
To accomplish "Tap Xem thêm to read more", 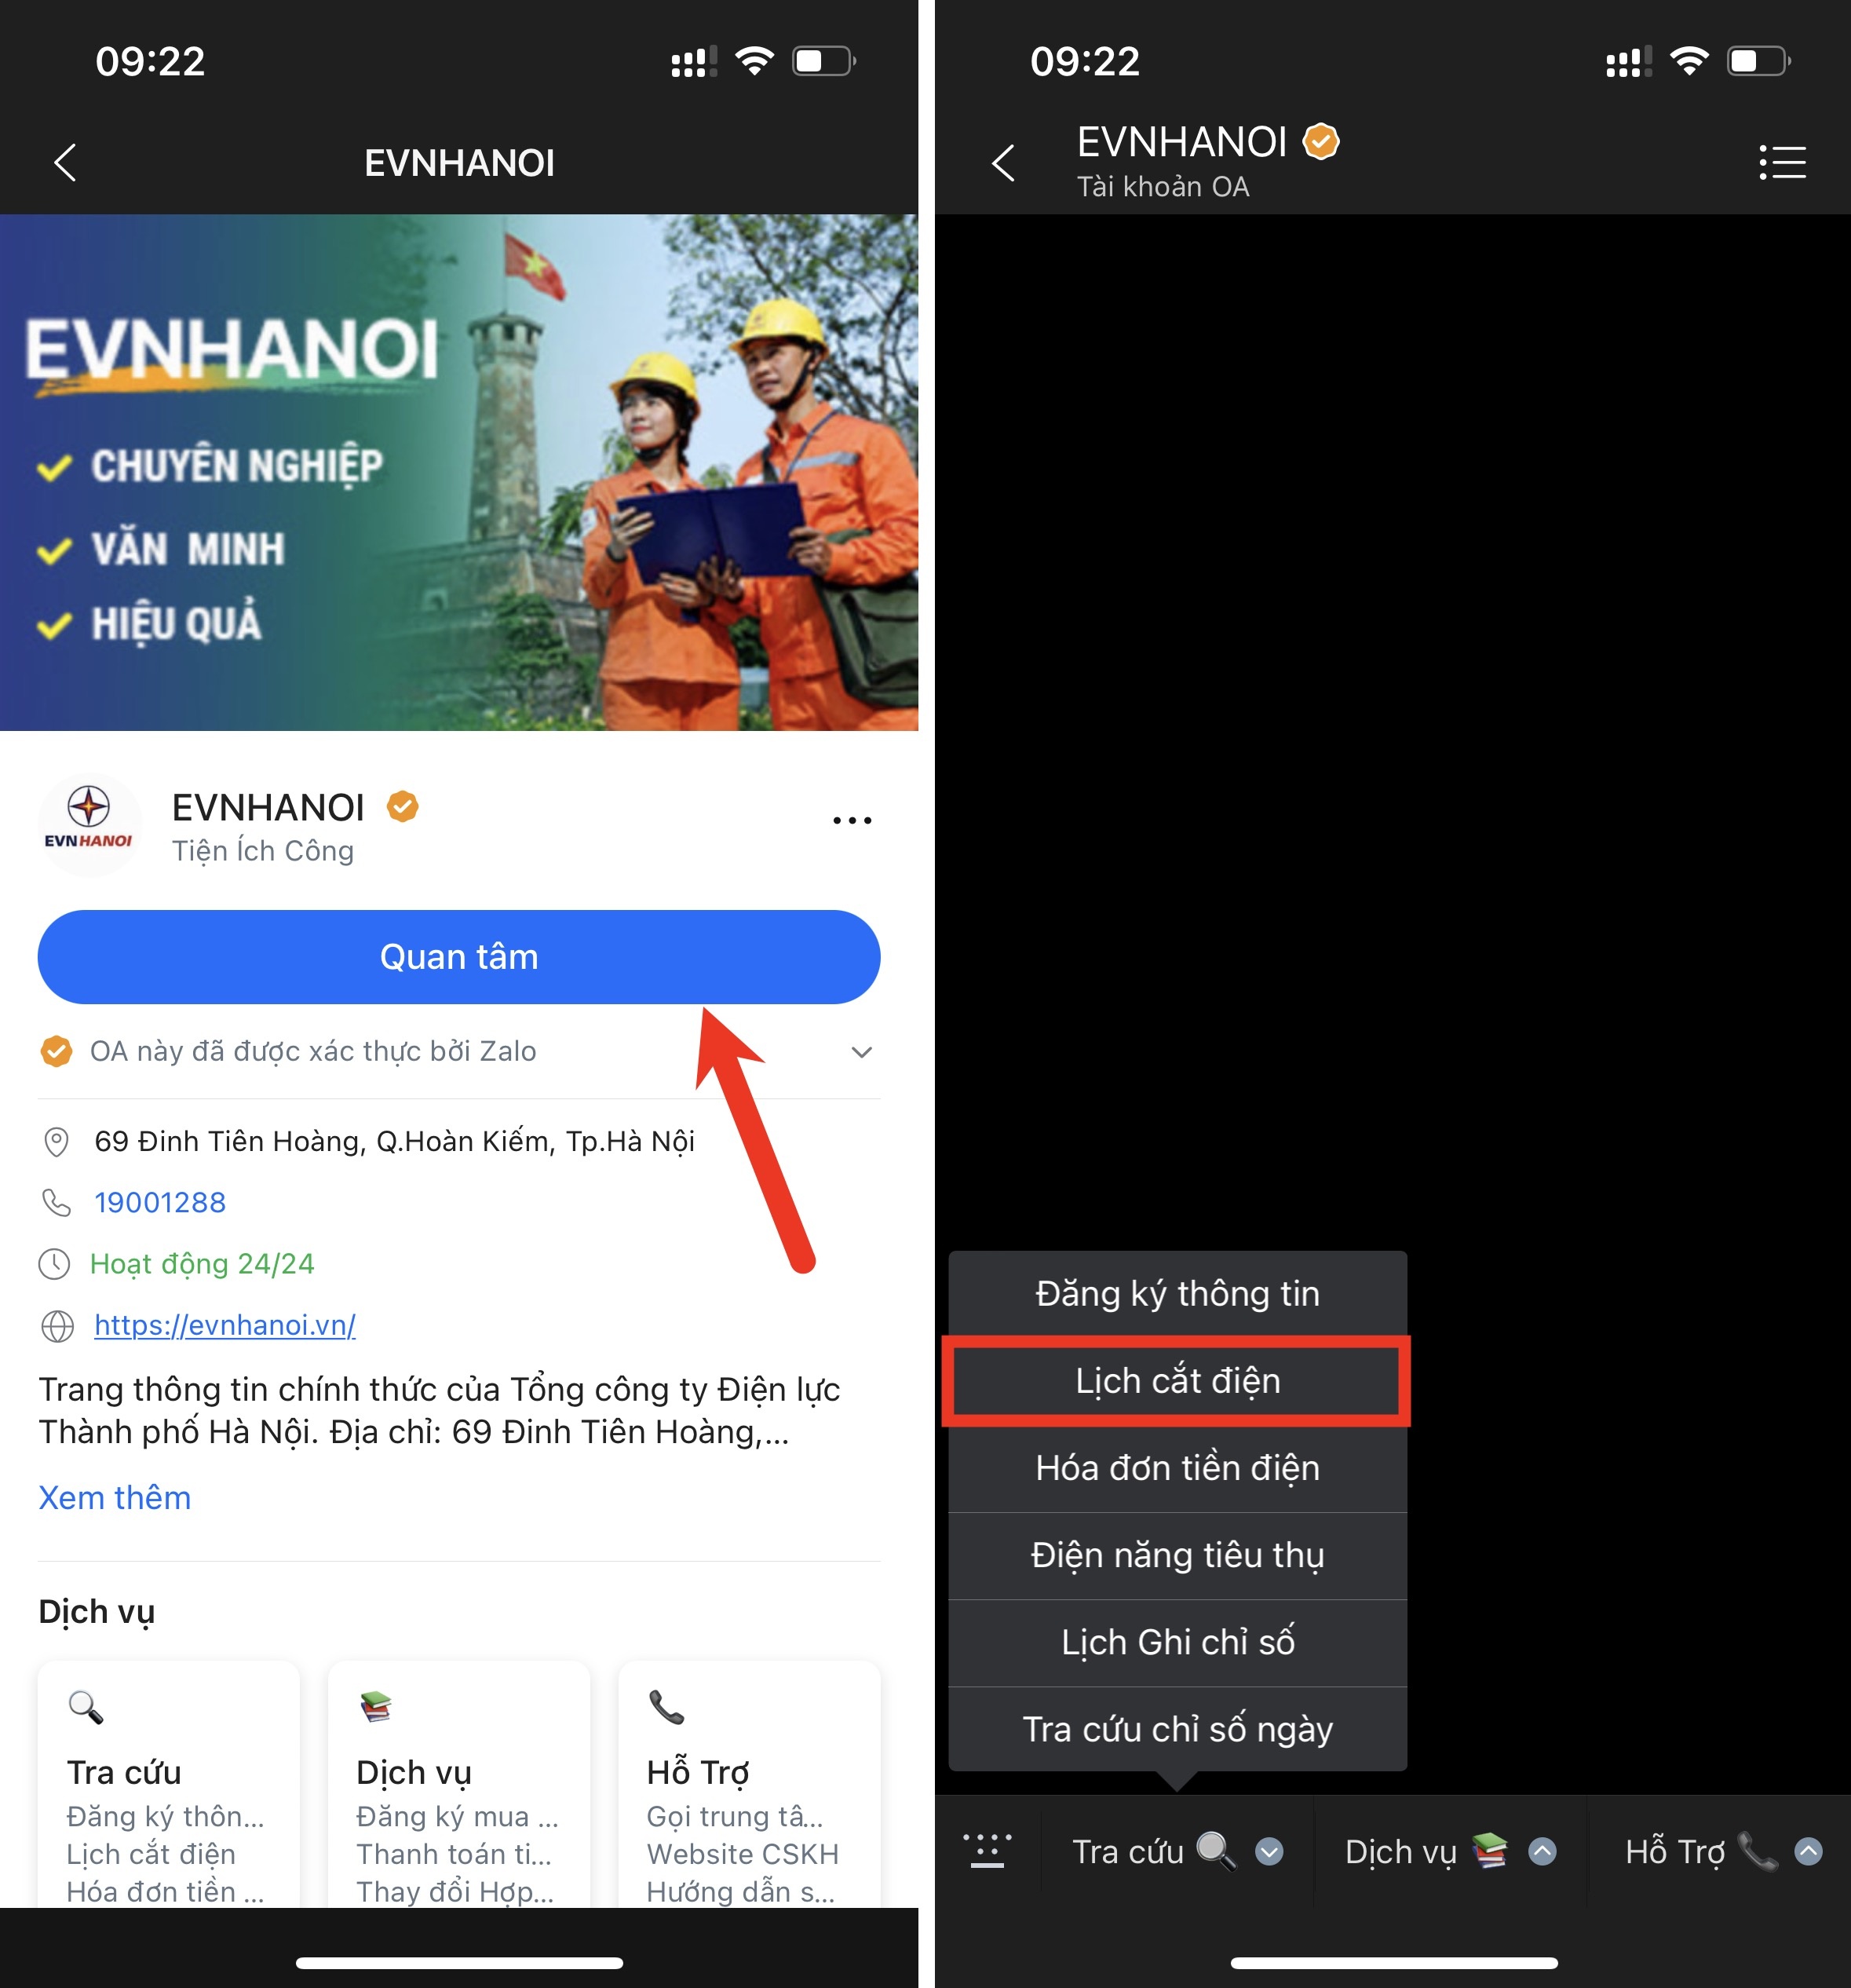I will 114,1497.
